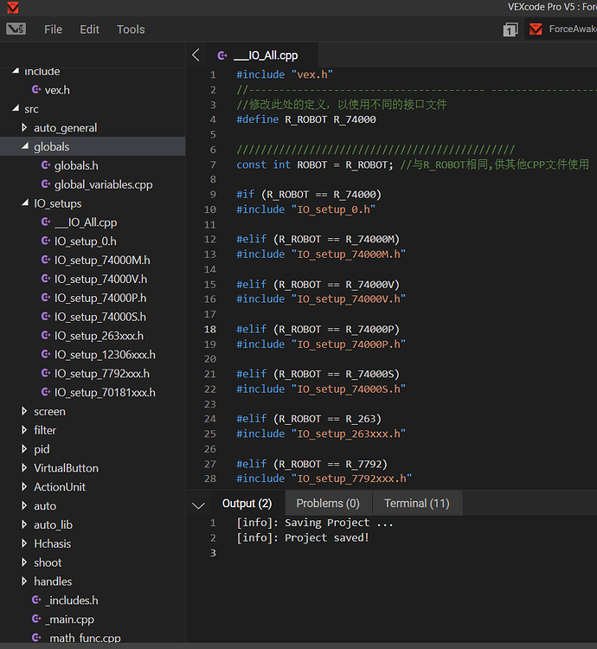The height and width of the screenshot is (649, 597).
Task: Click the '#elif (R_ROBOT == R_263)' line
Action: click(x=309, y=419)
